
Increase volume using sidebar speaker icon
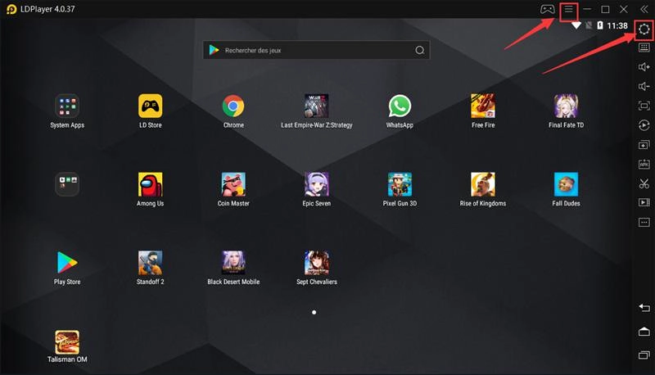tap(644, 67)
